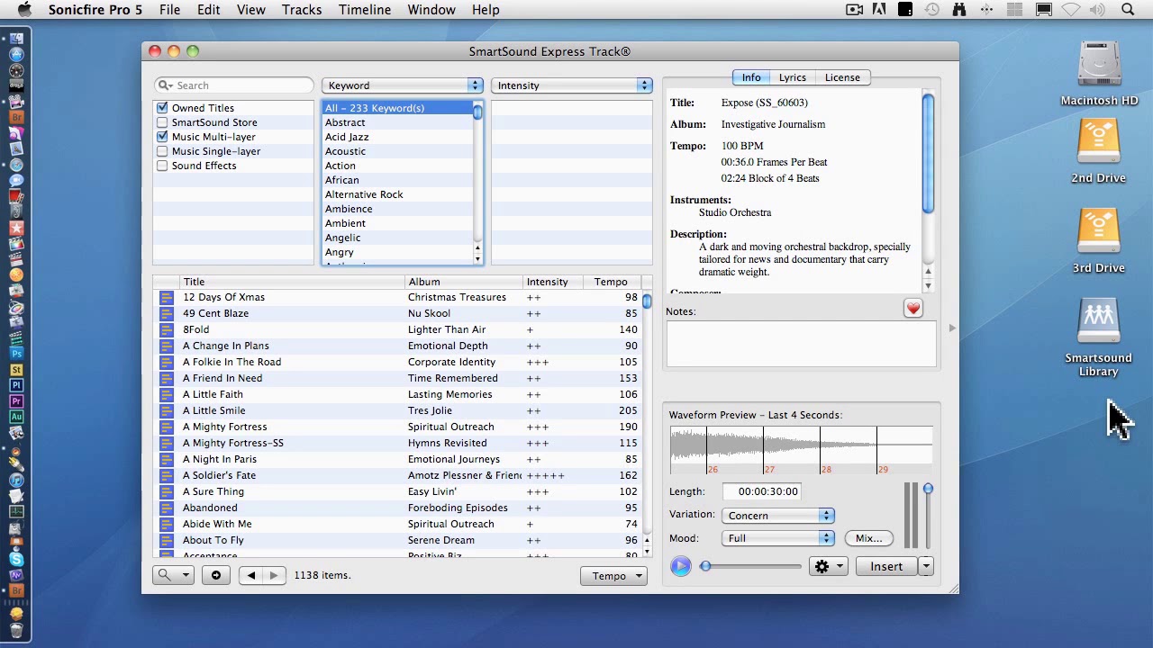This screenshot has height=648, width=1153.
Task: Open the Tempo sort dropdown at bottom
Action: coord(614,576)
